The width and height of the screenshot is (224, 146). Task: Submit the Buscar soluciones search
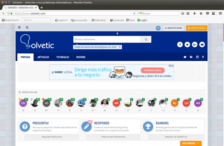click(146, 39)
